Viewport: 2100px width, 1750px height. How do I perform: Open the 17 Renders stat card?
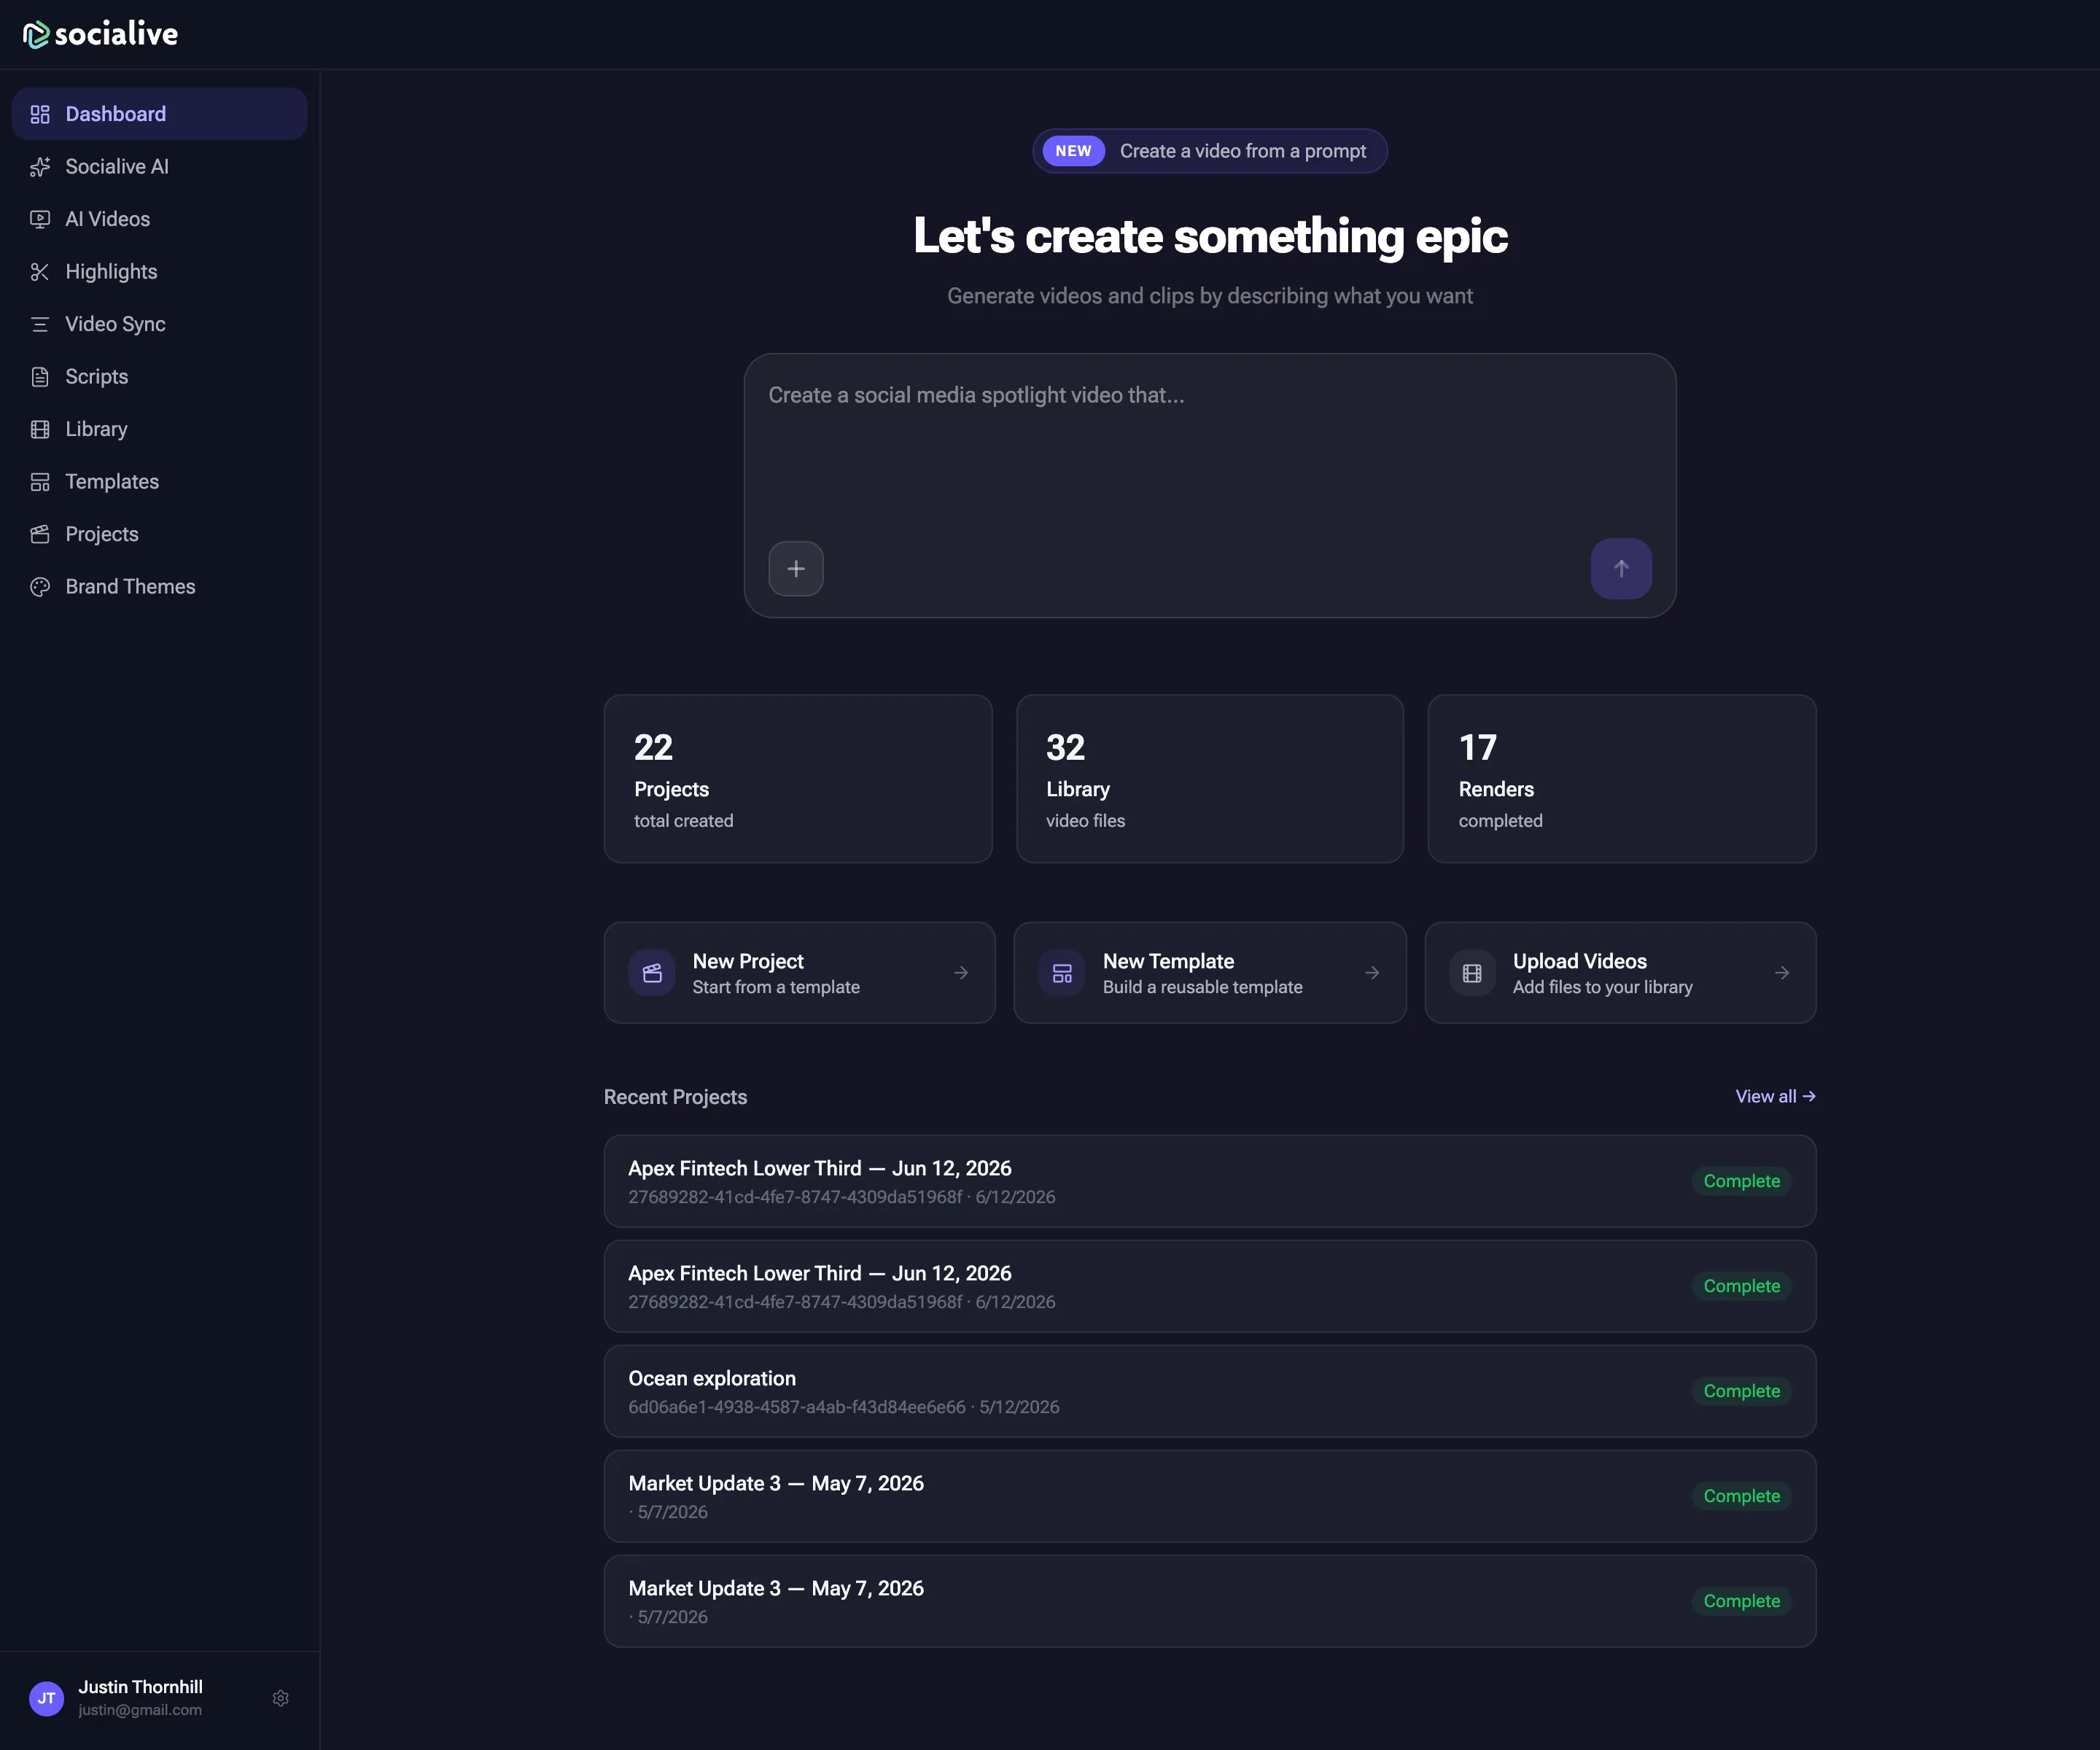[x=1622, y=779]
